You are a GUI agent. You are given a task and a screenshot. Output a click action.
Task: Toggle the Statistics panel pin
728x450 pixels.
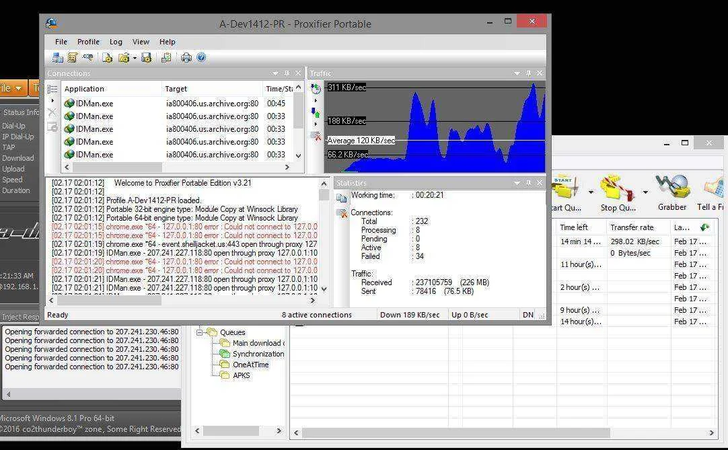tap(528, 183)
